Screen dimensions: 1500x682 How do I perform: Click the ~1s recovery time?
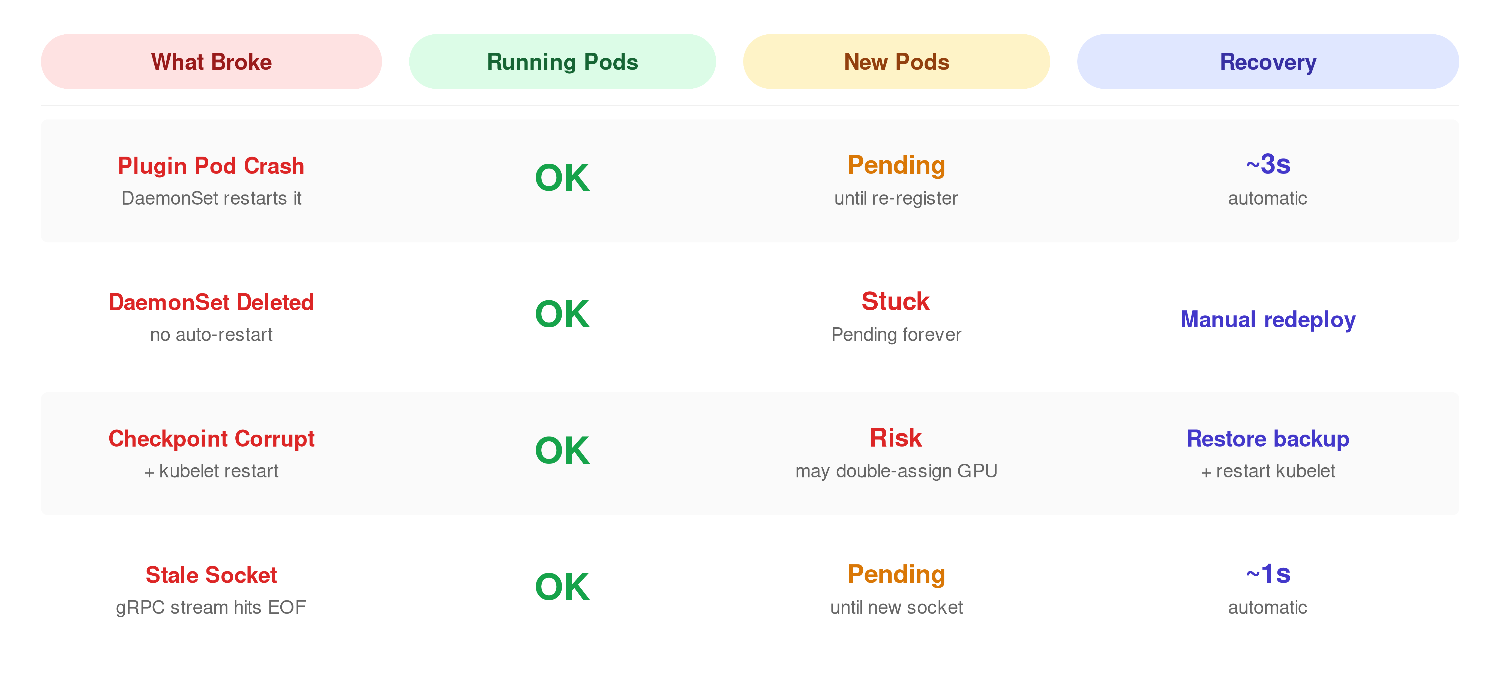tap(1268, 574)
